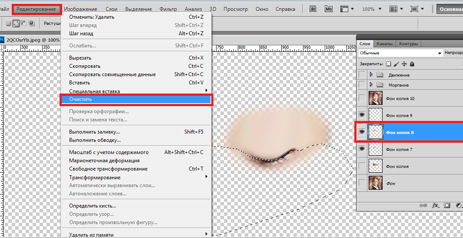Show the Движение group visibility box
This screenshot has width=463, height=238.
(x=362, y=75)
